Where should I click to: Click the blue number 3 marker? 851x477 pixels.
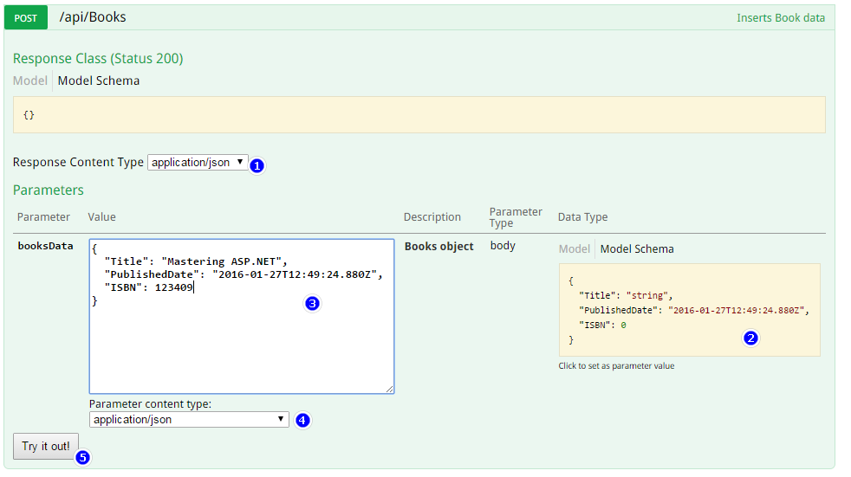click(x=313, y=304)
